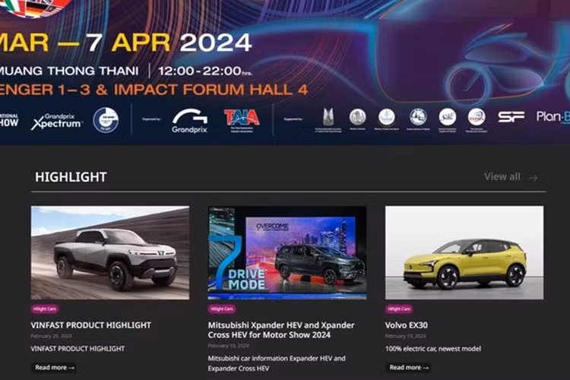Select Hilight Cars tag on Volvo card

pyautogui.click(x=399, y=309)
